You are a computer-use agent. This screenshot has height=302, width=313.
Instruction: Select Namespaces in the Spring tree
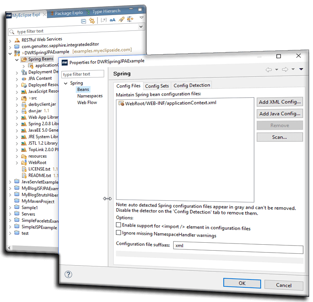(90, 96)
